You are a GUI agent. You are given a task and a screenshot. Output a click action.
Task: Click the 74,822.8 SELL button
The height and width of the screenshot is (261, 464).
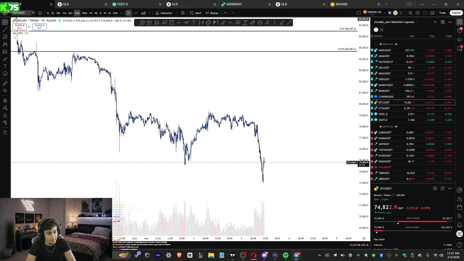point(19,26)
